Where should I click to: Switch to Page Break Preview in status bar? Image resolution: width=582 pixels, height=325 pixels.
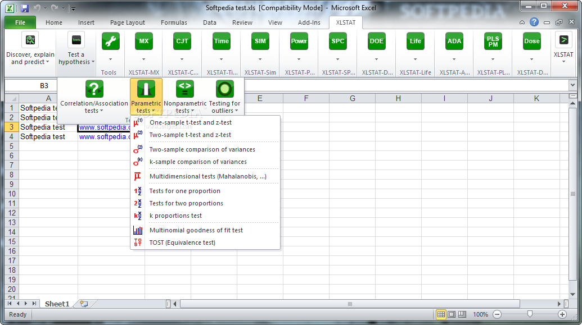(462, 314)
